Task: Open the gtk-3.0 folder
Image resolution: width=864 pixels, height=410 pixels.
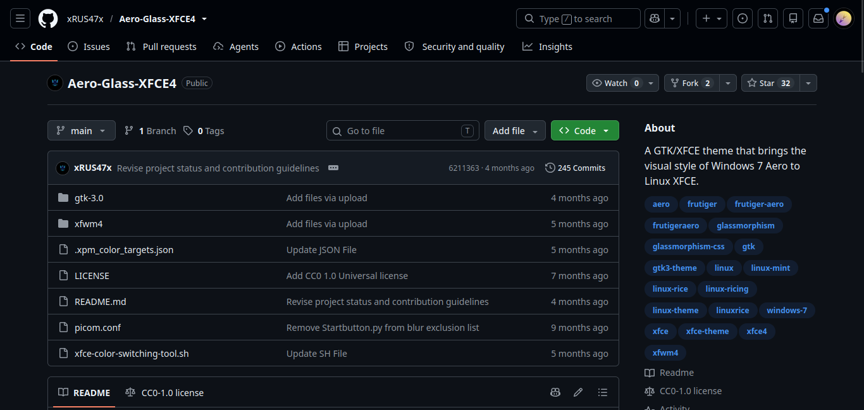Action: (89, 198)
